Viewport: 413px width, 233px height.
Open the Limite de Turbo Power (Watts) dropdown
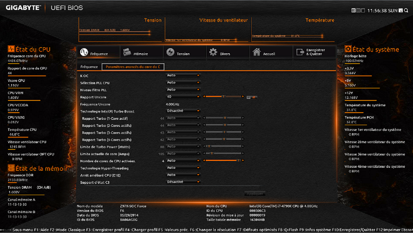coord(183,146)
